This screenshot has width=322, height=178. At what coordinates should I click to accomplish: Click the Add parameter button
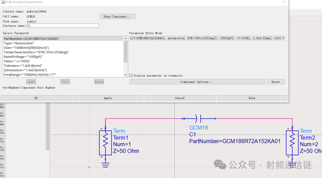coord(31,82)
